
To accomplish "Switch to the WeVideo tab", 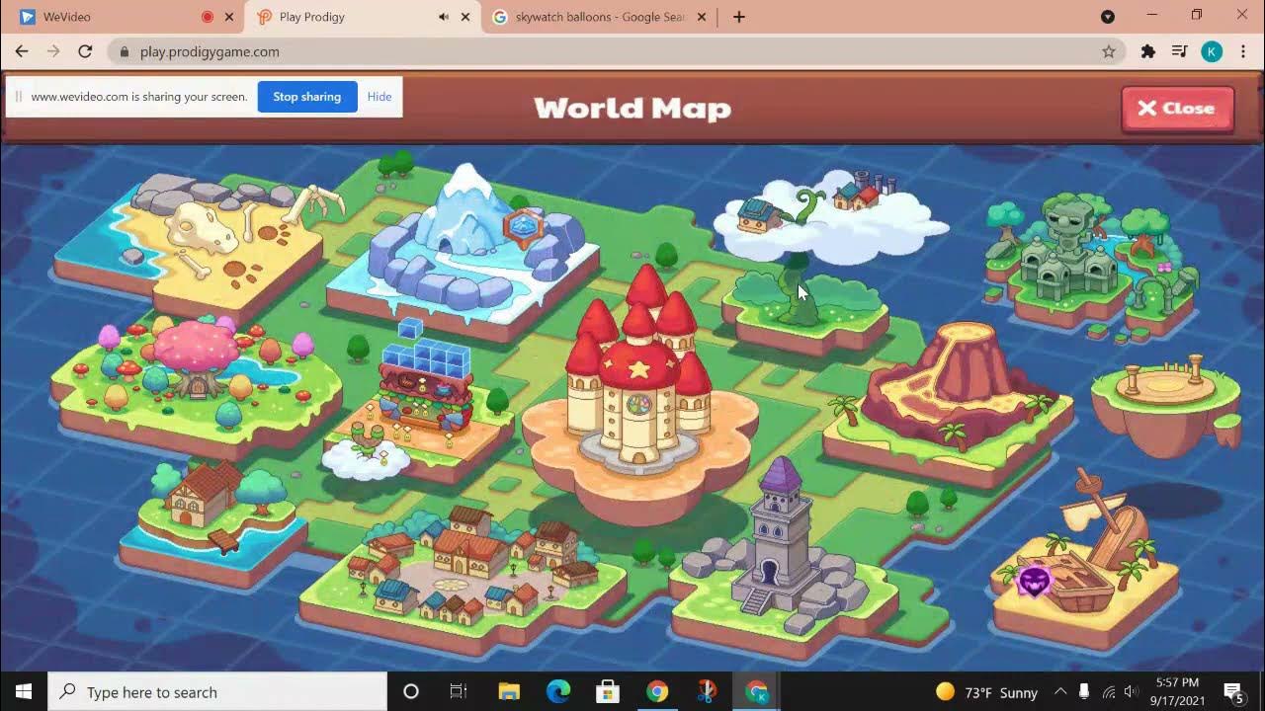I will [x=124, y=17].
